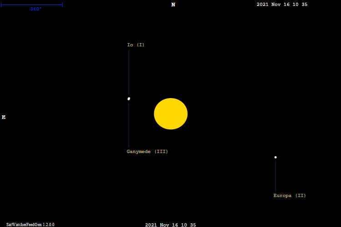Click the yellow Jupiter disc
Image resolution: width=341 pixels, height=227 pixels.
click(170, 114)
